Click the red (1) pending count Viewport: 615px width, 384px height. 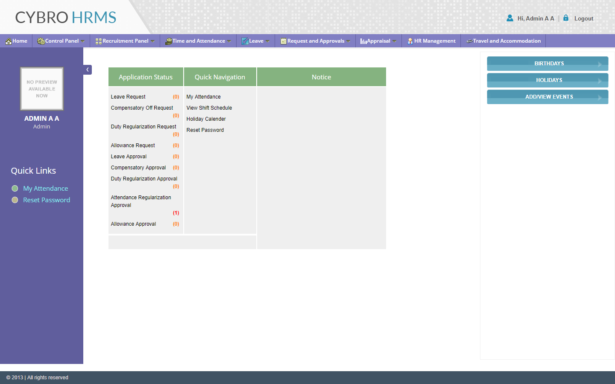tap(176, 213)
